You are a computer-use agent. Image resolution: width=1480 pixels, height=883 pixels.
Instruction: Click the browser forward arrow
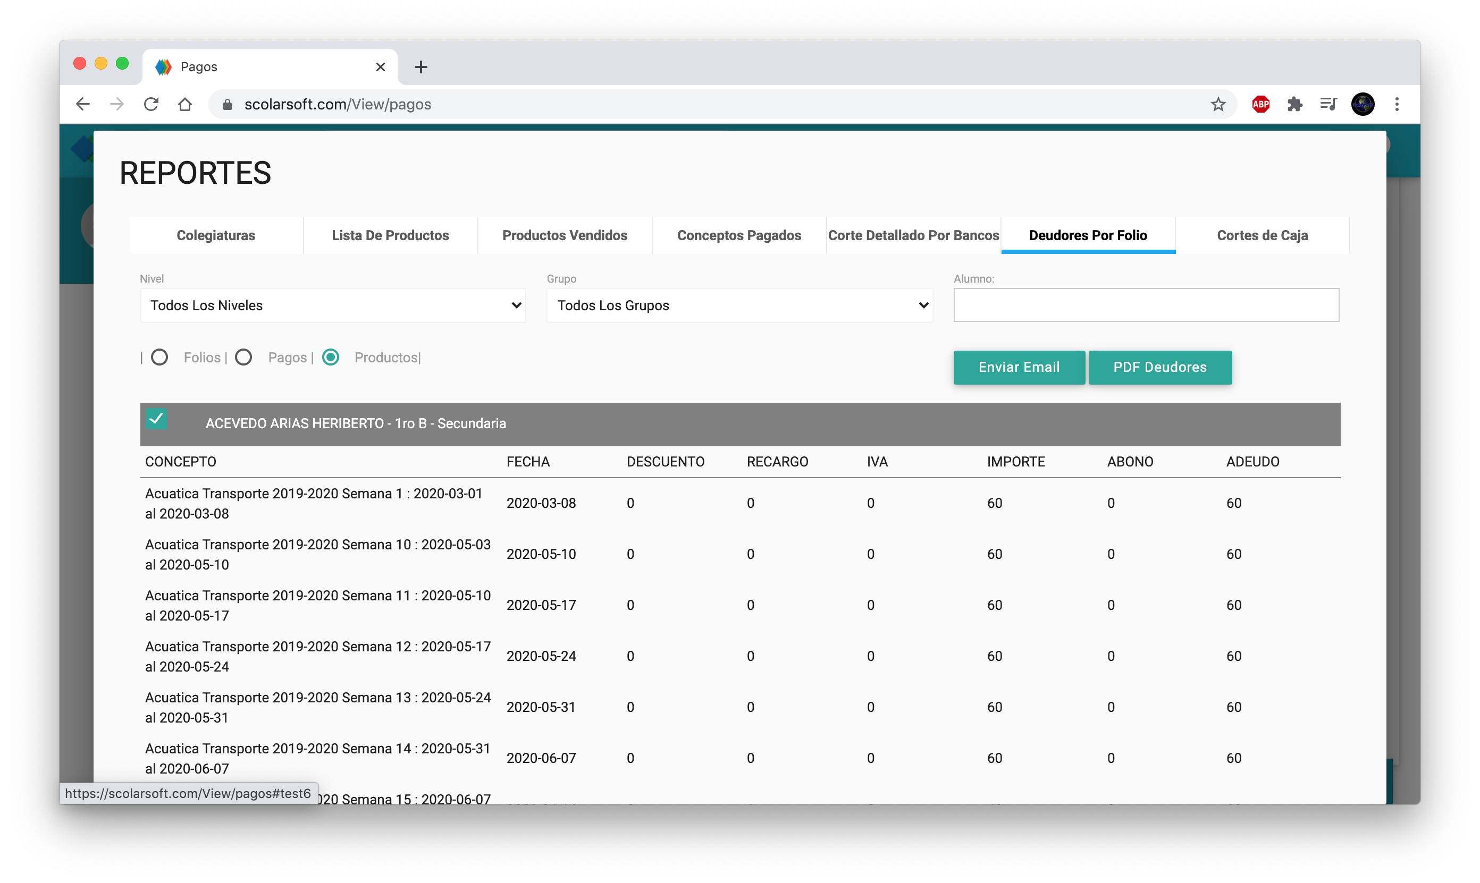click(x=117, y=104)
